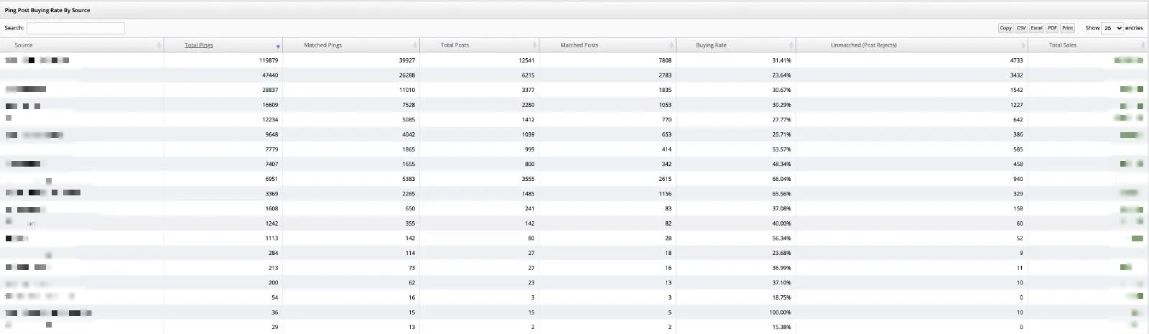Sort by Unmatched (Post Rejects) column

coord(863,45)
